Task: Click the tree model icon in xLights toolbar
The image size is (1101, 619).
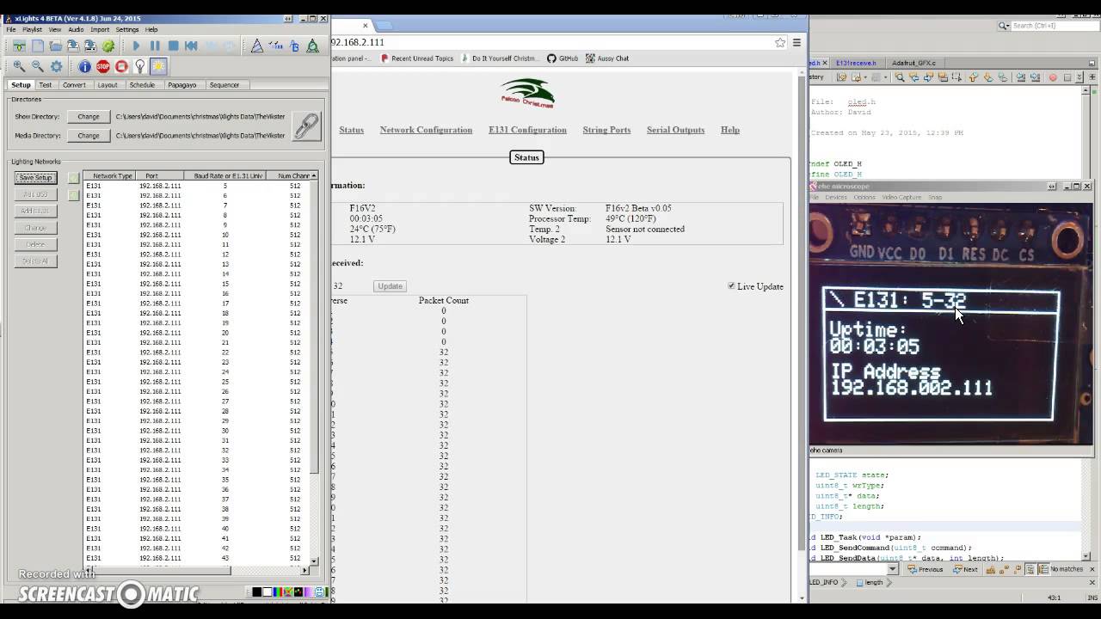Action: click(256, 46)
